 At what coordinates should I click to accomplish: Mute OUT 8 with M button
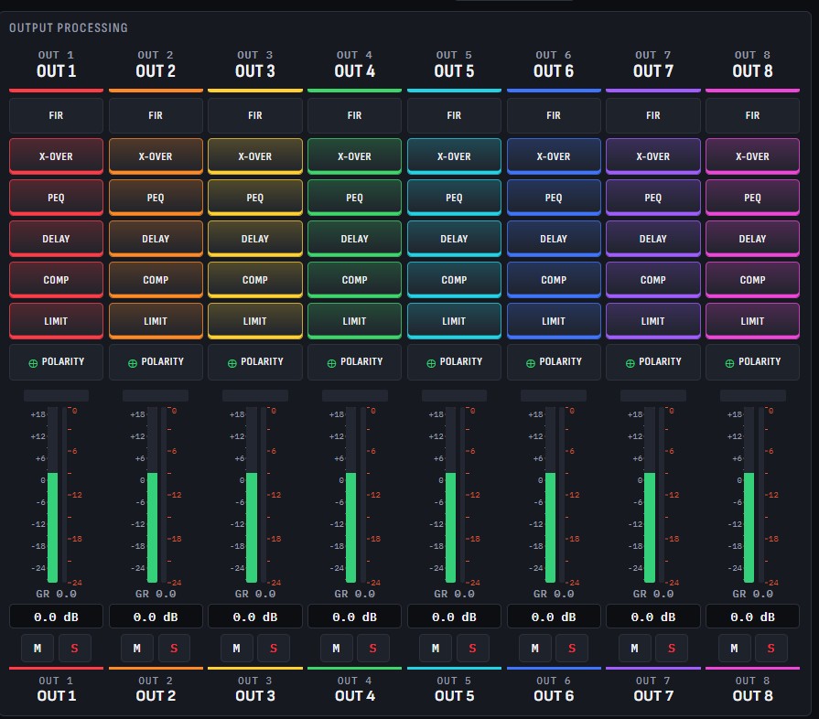point(734,648)
